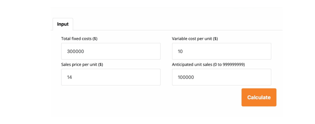Focus the Anticipated unit sales field
The image size is (315, 124).
[x=221, y=77]
